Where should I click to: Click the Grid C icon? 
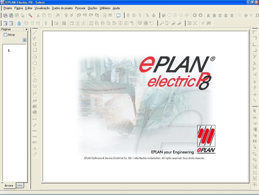coord(220,15)
